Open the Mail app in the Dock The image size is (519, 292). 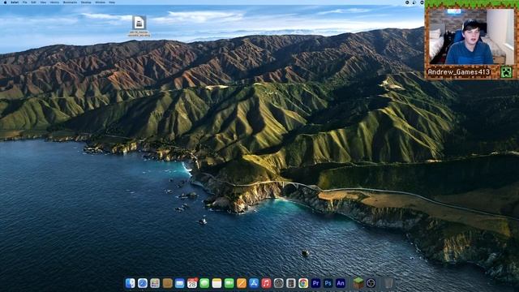click(x=180, y=283)
